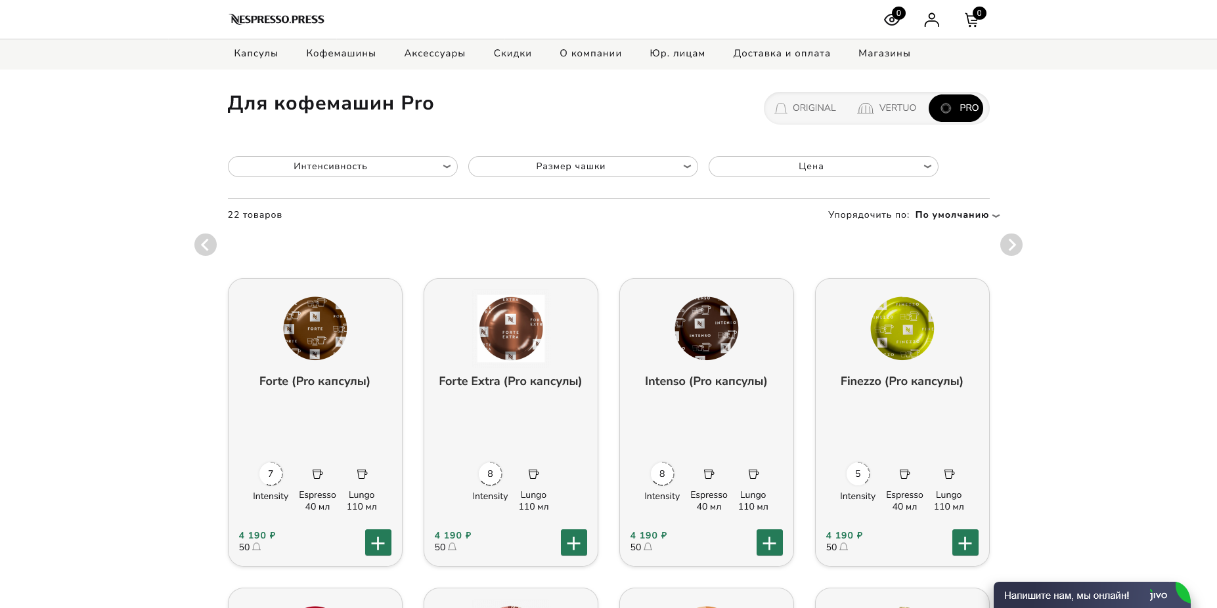Viewport: 1217px width, 608px height.
Task: Click Intenso intensity 8 indicator
Action: [x=662, y=474]
